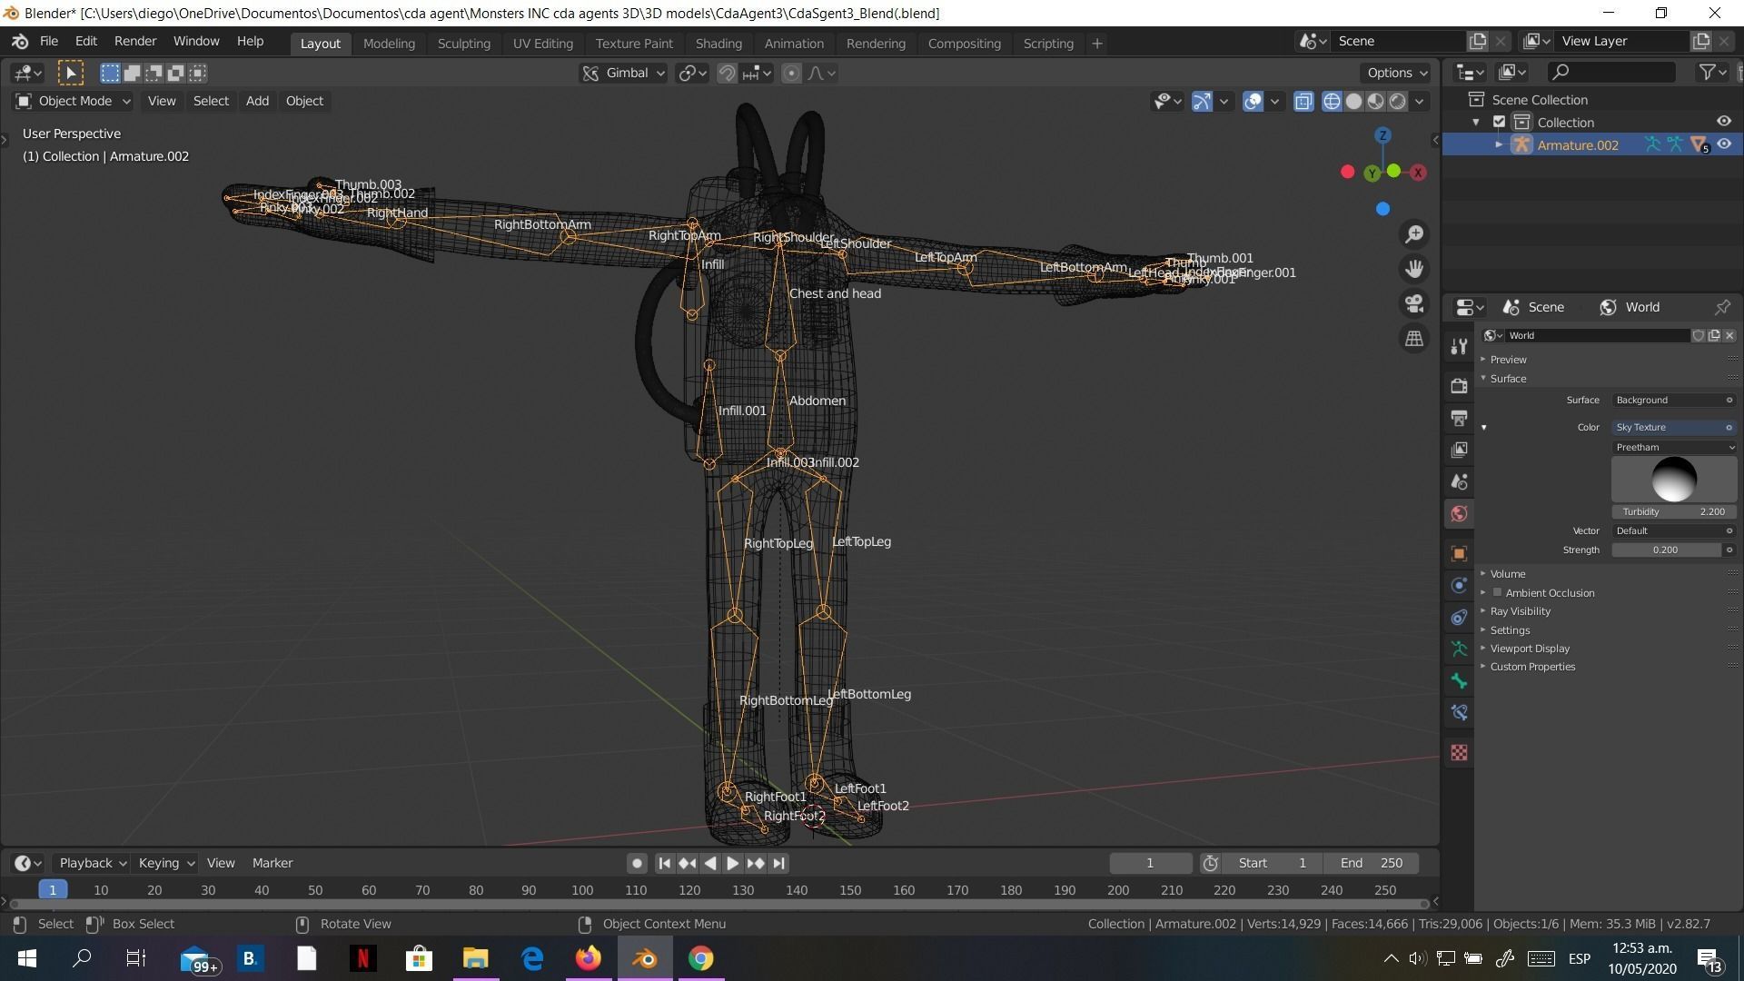Switch to the UV Editing workspace tab
The width and height of the screenshot is (1744, 981).
pos(542,43)
